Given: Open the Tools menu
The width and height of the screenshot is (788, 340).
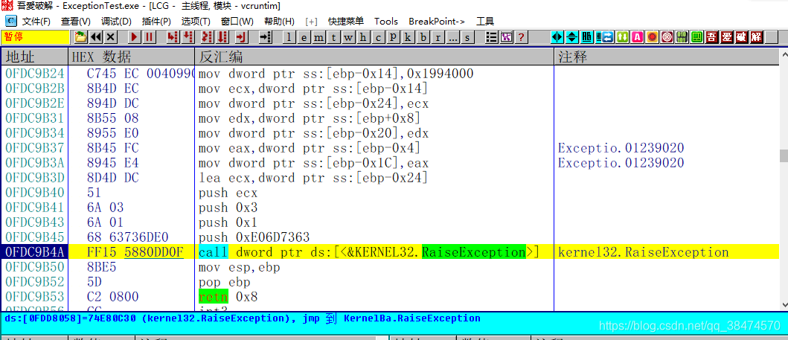Looking at the screenshot, I should pos(386,22).
